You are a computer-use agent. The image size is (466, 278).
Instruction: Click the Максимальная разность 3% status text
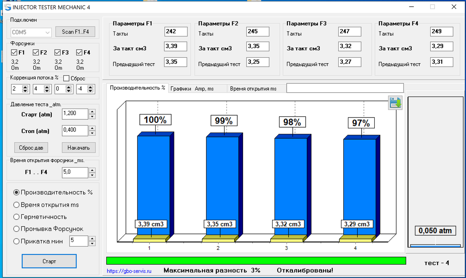pos(212,270)
